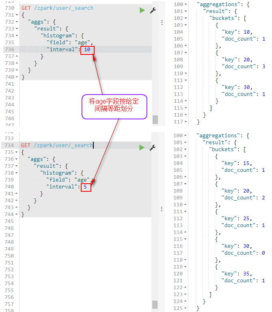Collapse "aggs" block at line 736 in lower editor

tap(17, 159)
